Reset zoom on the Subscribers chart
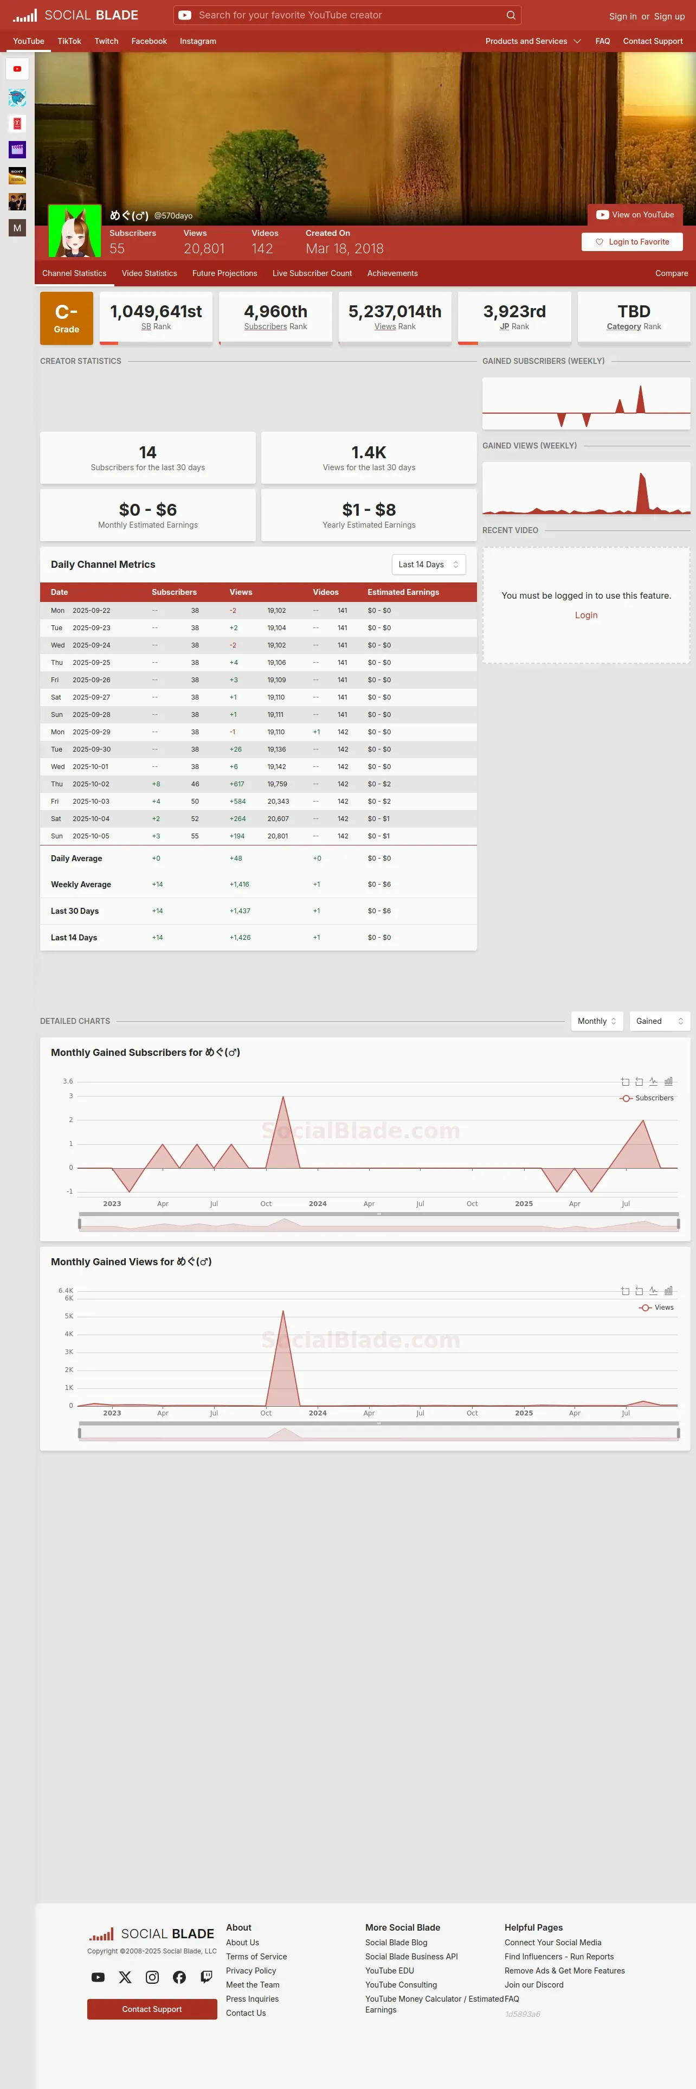The image size is (696, 2089). point(639,1081)
